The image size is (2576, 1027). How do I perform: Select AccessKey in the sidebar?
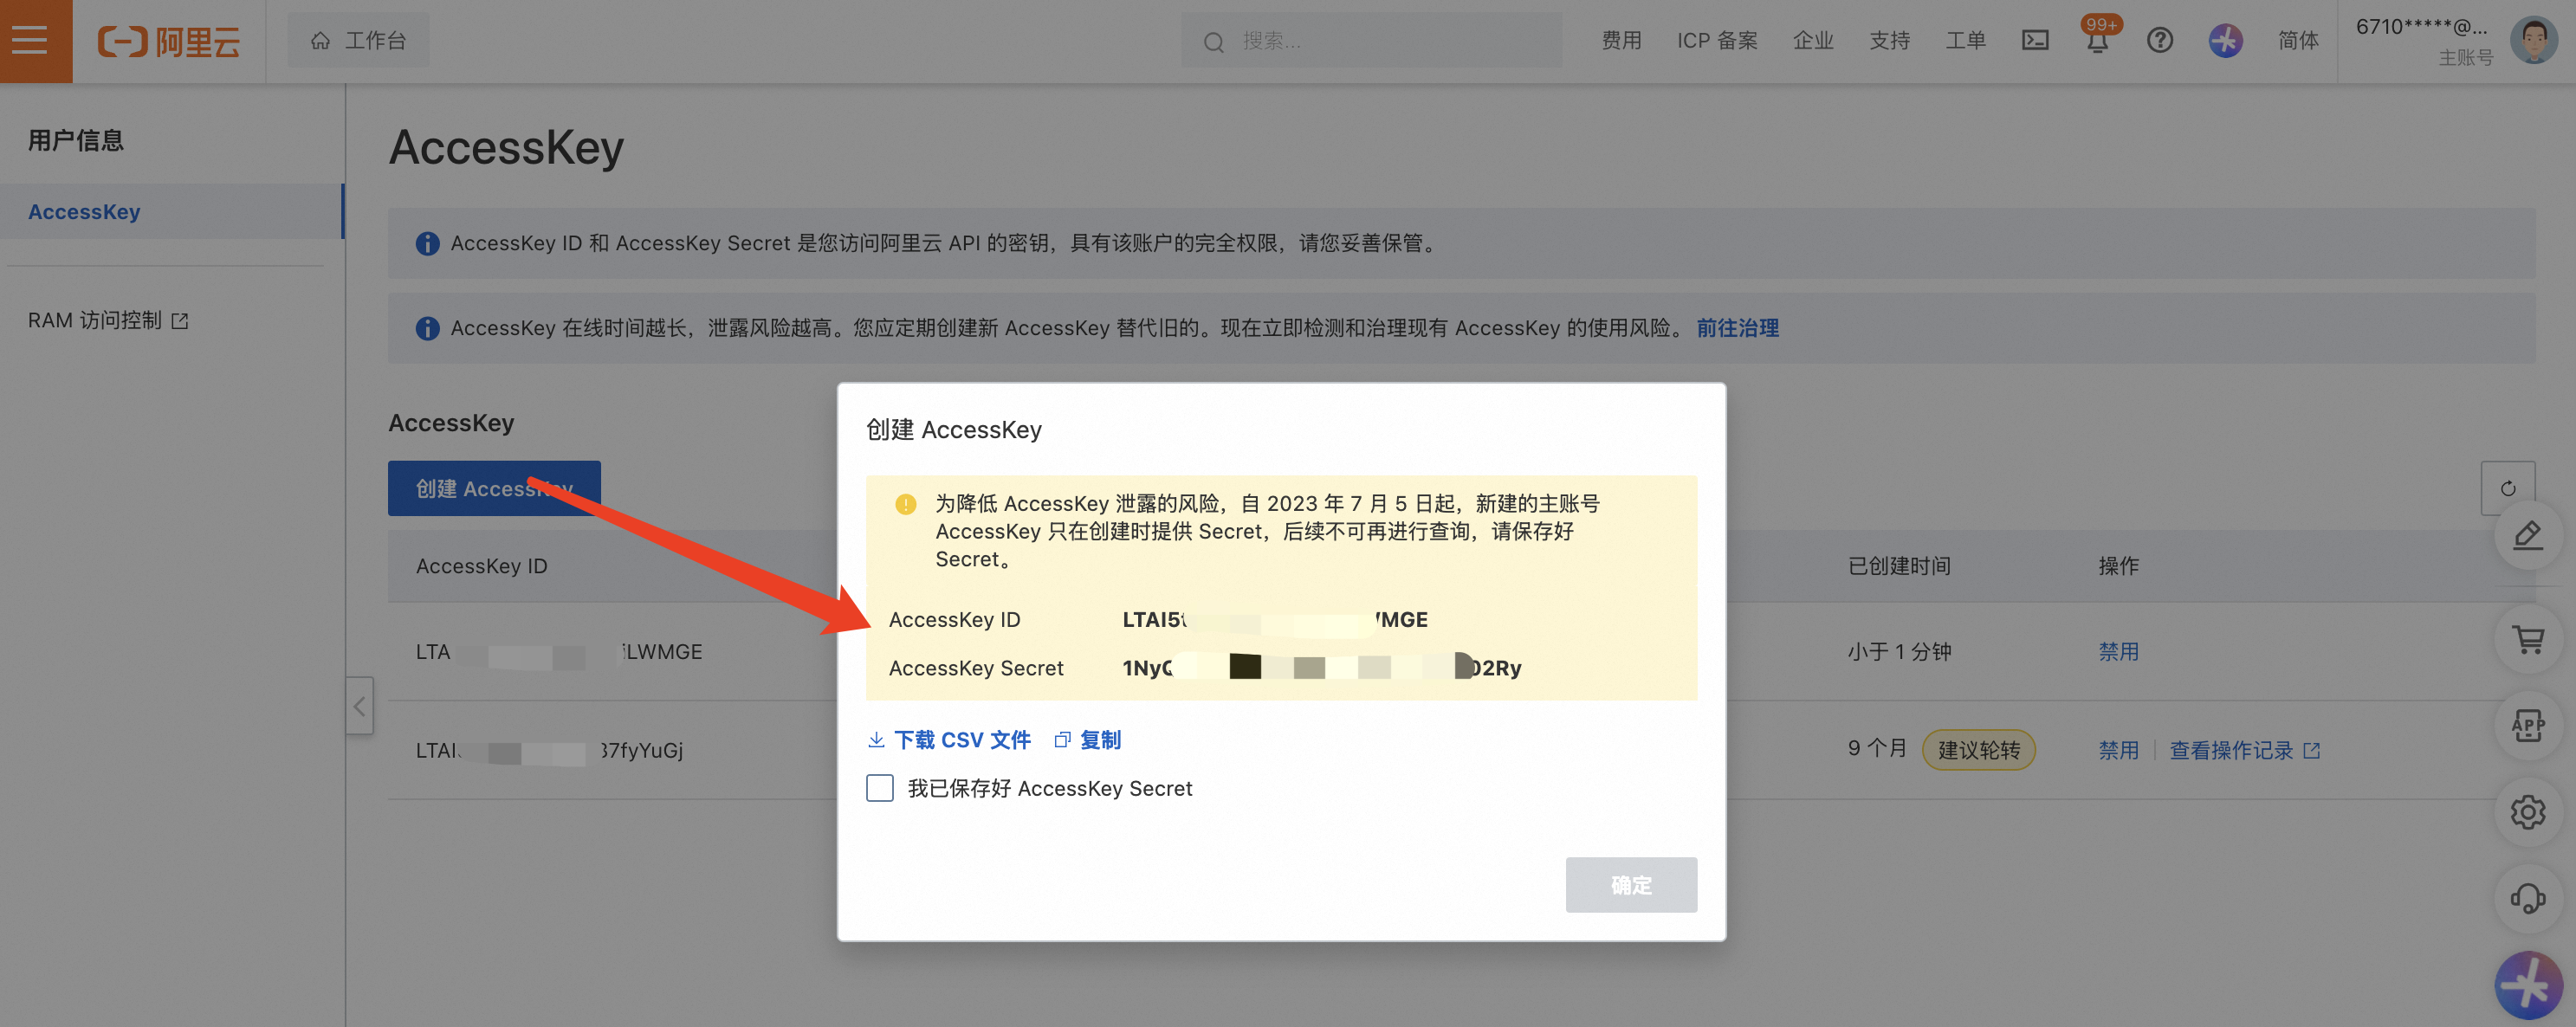(x=84, y=212)
